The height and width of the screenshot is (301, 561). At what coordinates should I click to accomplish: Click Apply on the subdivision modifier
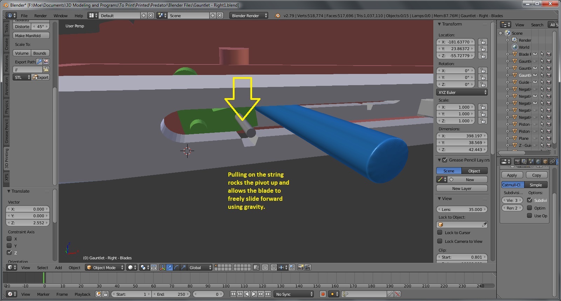click(x=512, y=175)
